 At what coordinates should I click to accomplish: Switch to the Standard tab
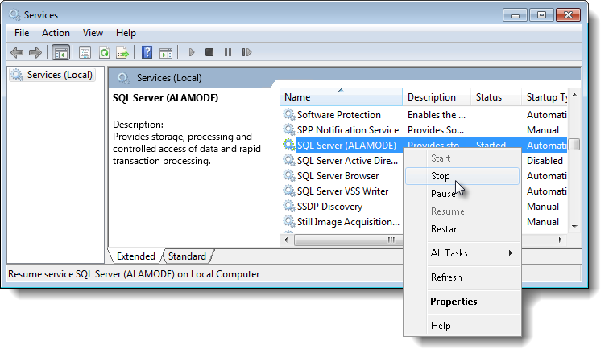point(187,256)
